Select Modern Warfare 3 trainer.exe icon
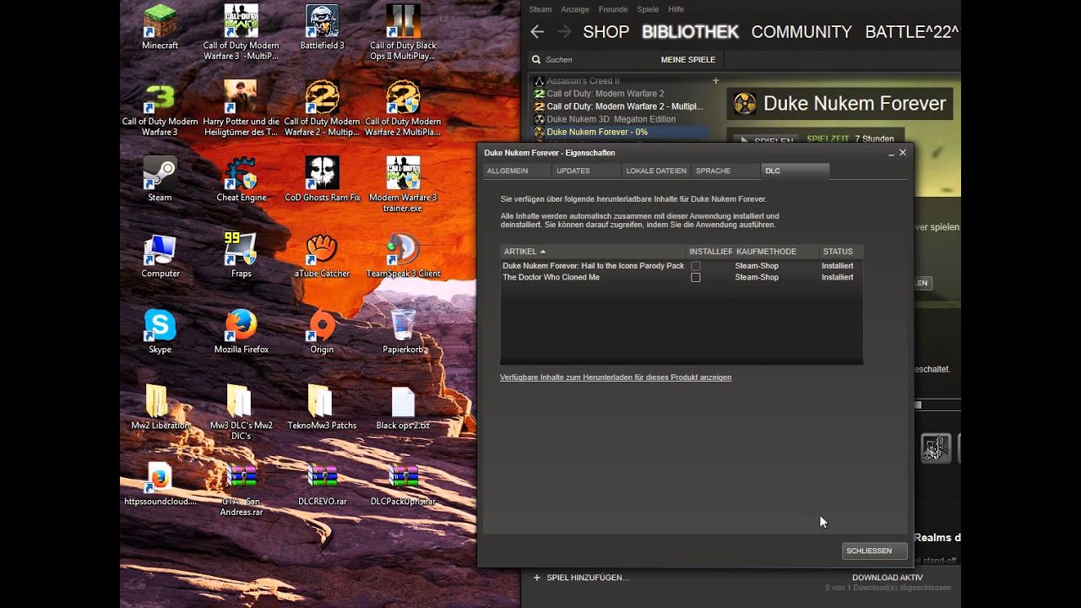Viewport: 1081px width, 608px height. point(403,185)
